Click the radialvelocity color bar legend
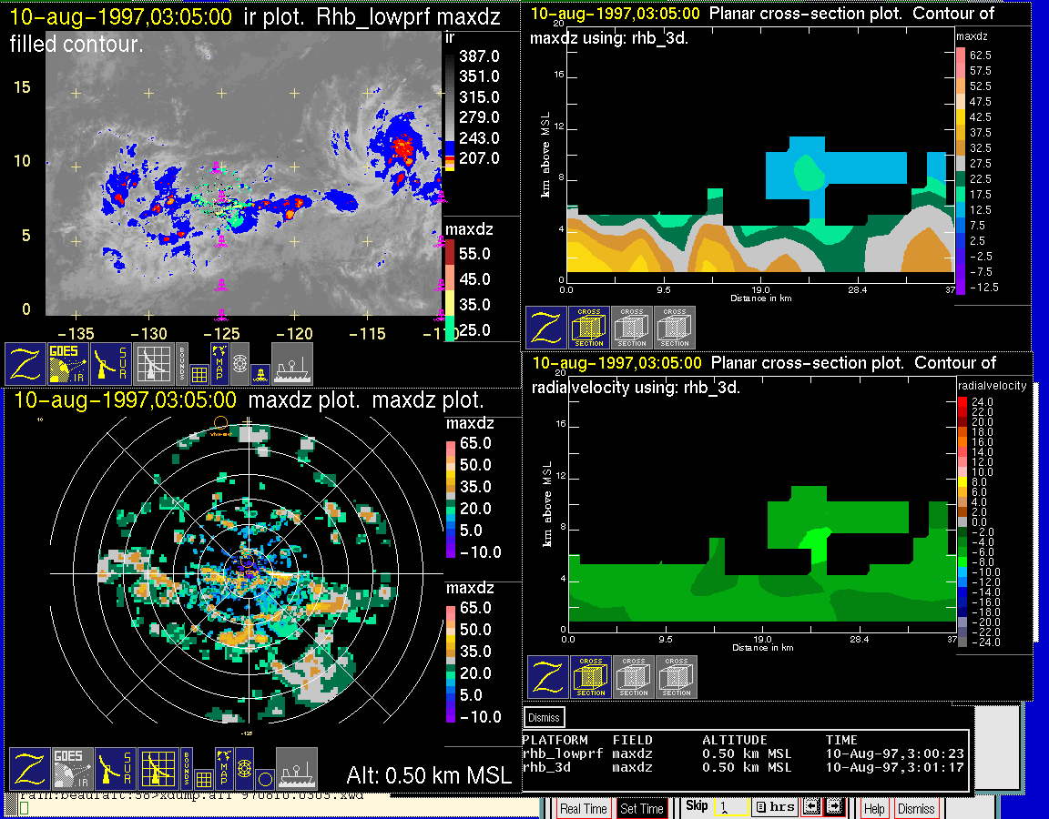 click(962, 522)
